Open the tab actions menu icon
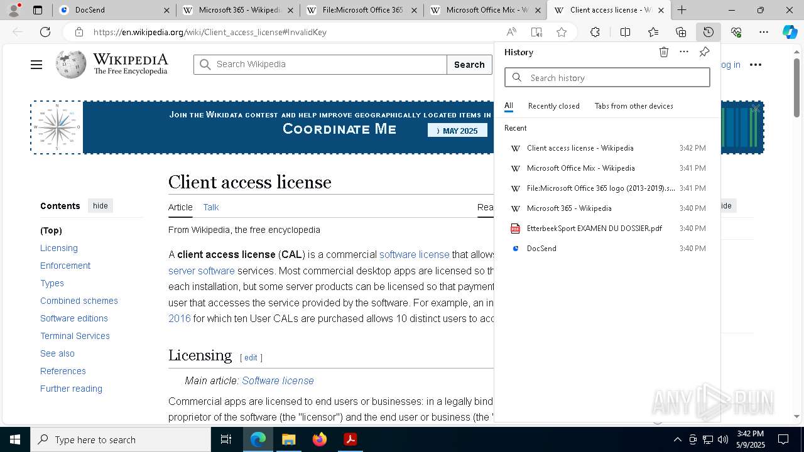 tap(38, 10)
